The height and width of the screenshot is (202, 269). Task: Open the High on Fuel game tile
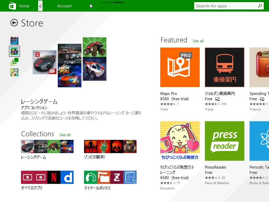[70, 75]
